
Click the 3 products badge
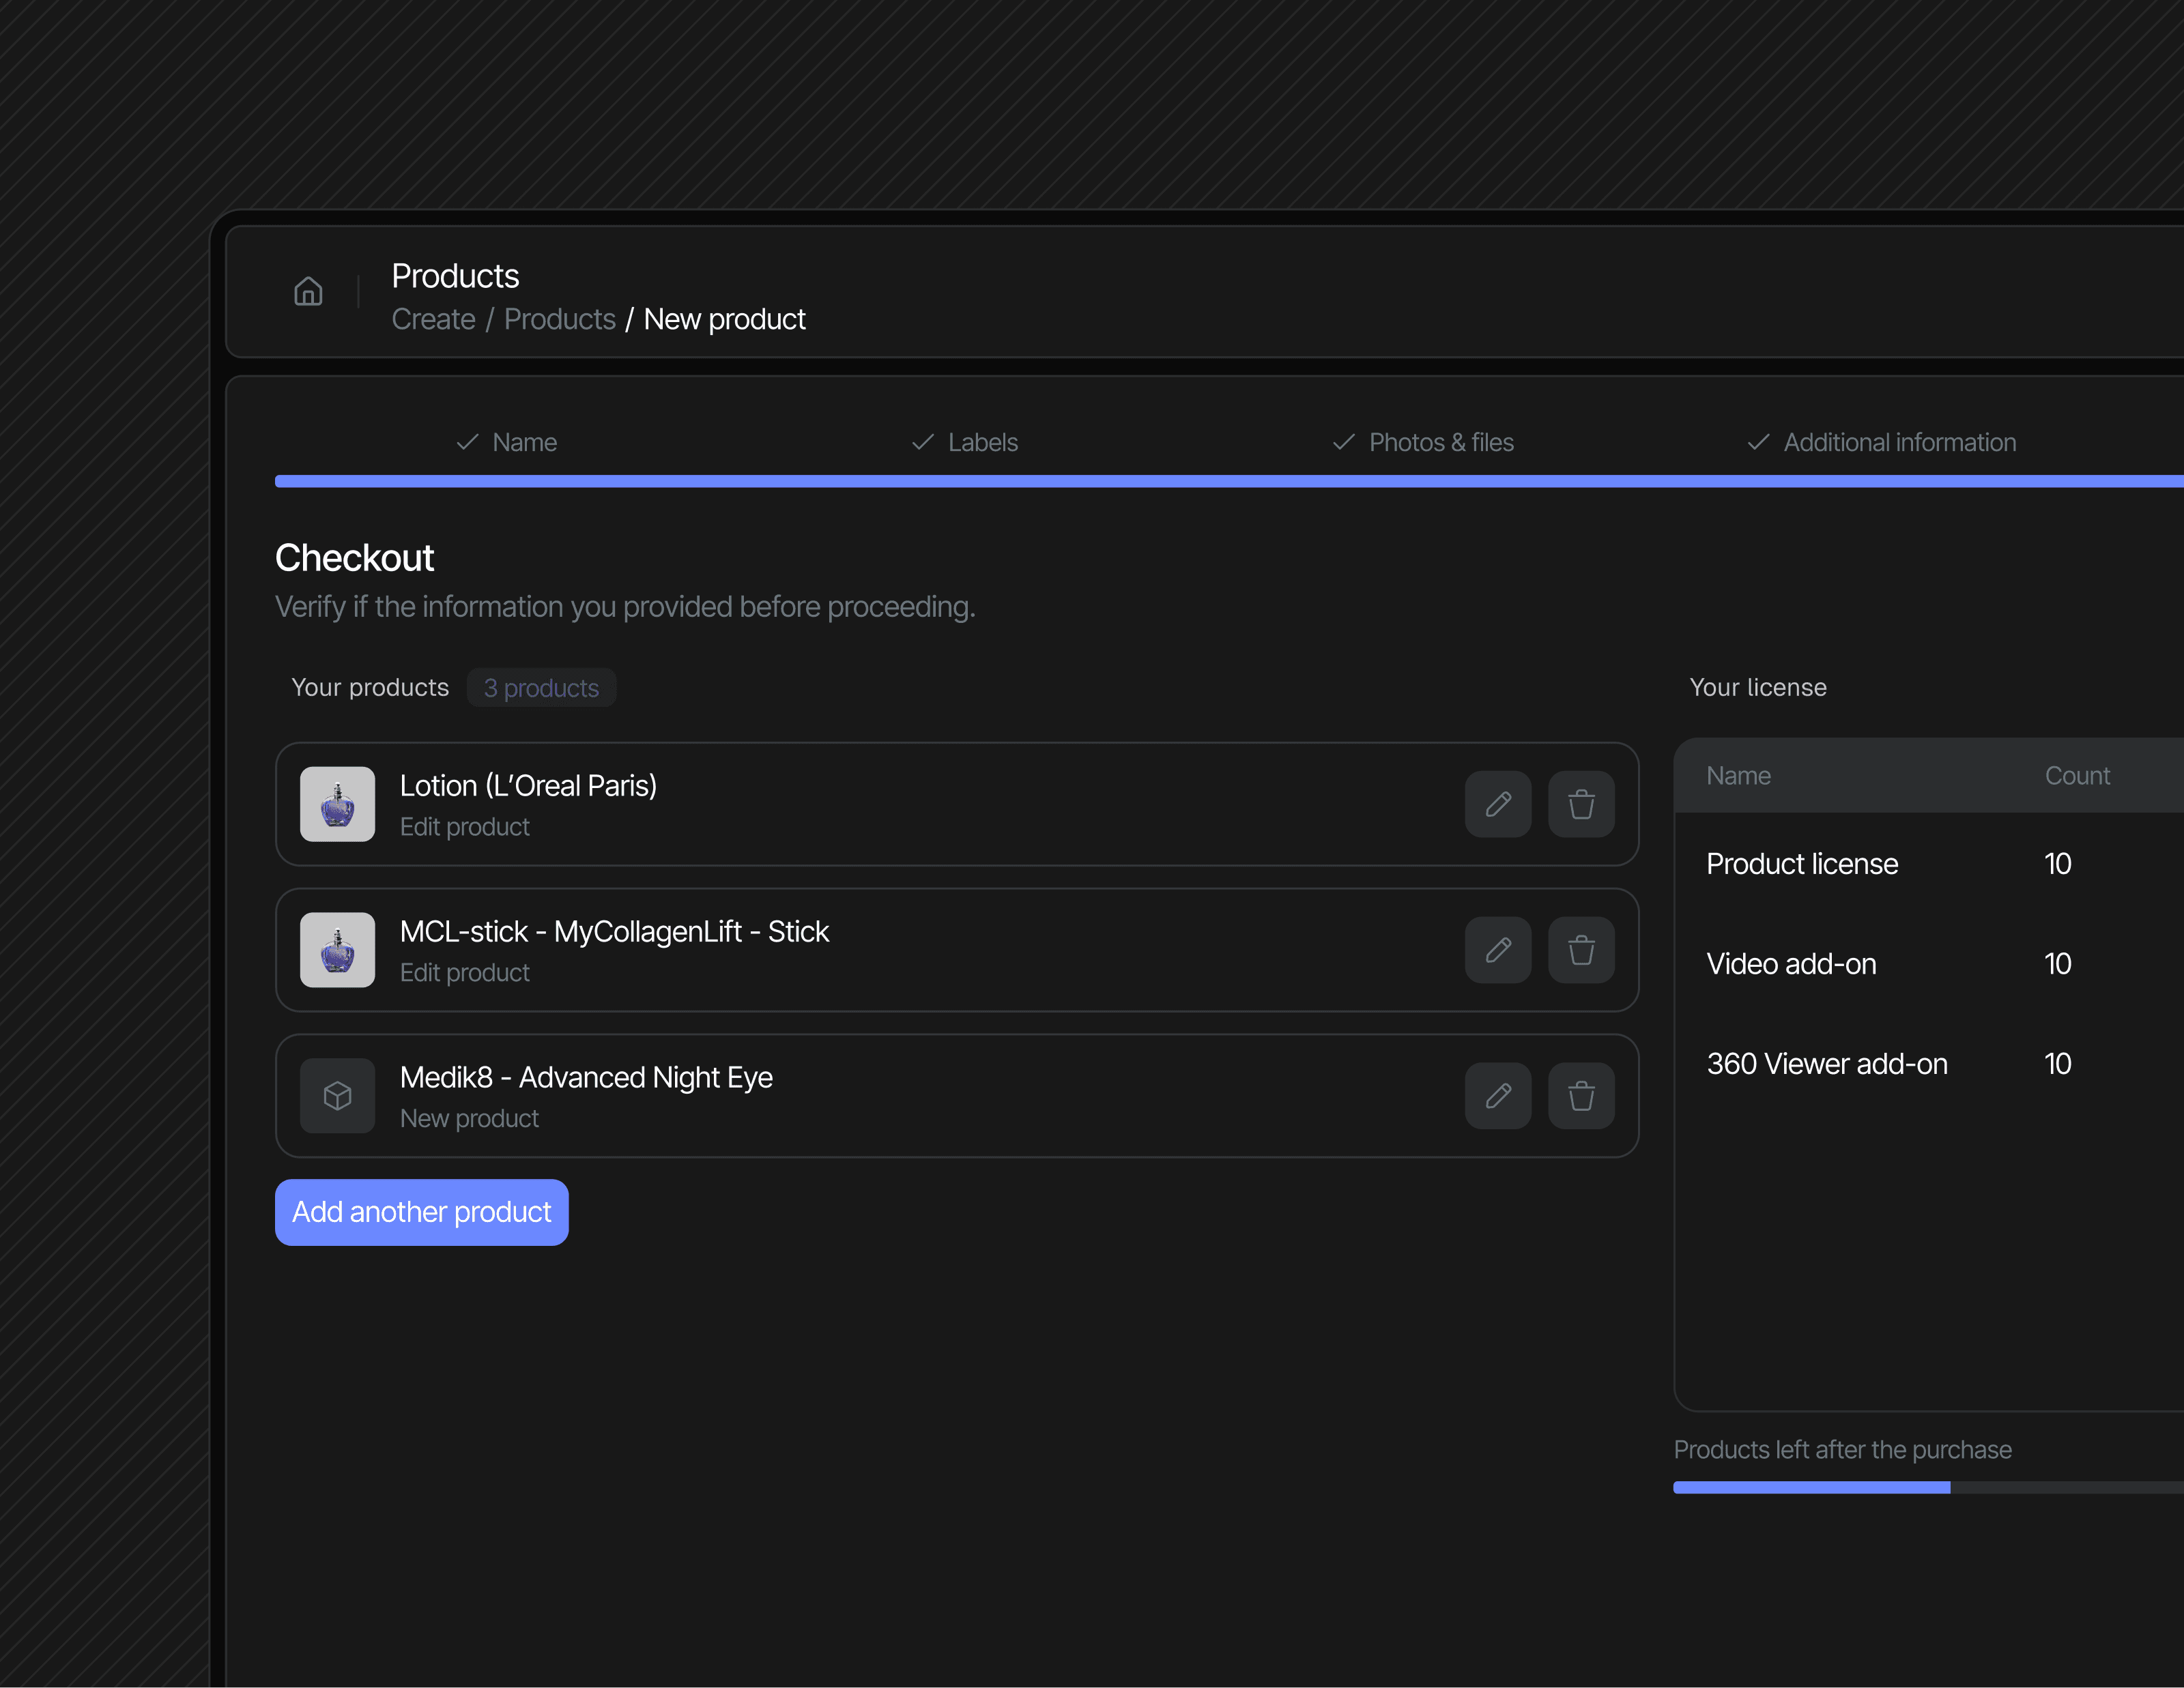[x=541, y=688]
